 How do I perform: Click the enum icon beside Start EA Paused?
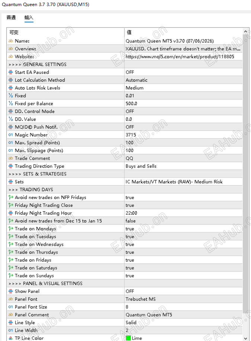(x=10, y=72)
